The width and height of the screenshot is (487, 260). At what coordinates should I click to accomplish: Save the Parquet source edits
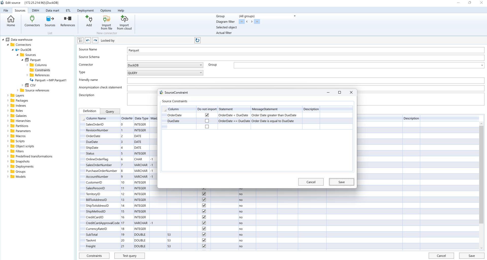(472, 256)
